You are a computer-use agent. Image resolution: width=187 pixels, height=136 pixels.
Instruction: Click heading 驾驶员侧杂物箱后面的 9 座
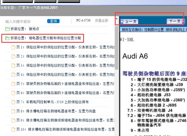click(155, 74)
